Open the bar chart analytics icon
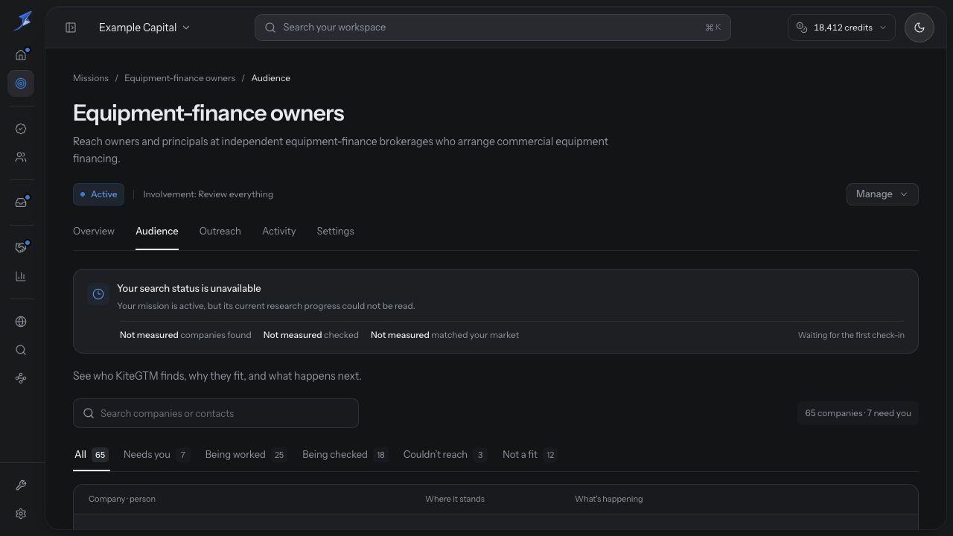Viewport: 953px width, 536px height. pyautogui.click(x=21, y=276)
